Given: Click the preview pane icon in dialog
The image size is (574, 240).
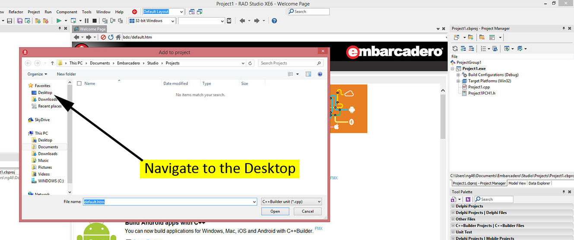Looking at the screenshot, I should (308, 74).
